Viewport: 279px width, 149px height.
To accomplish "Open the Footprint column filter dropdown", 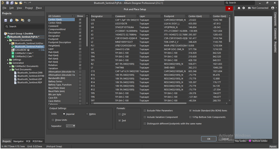I will (186, 16).
